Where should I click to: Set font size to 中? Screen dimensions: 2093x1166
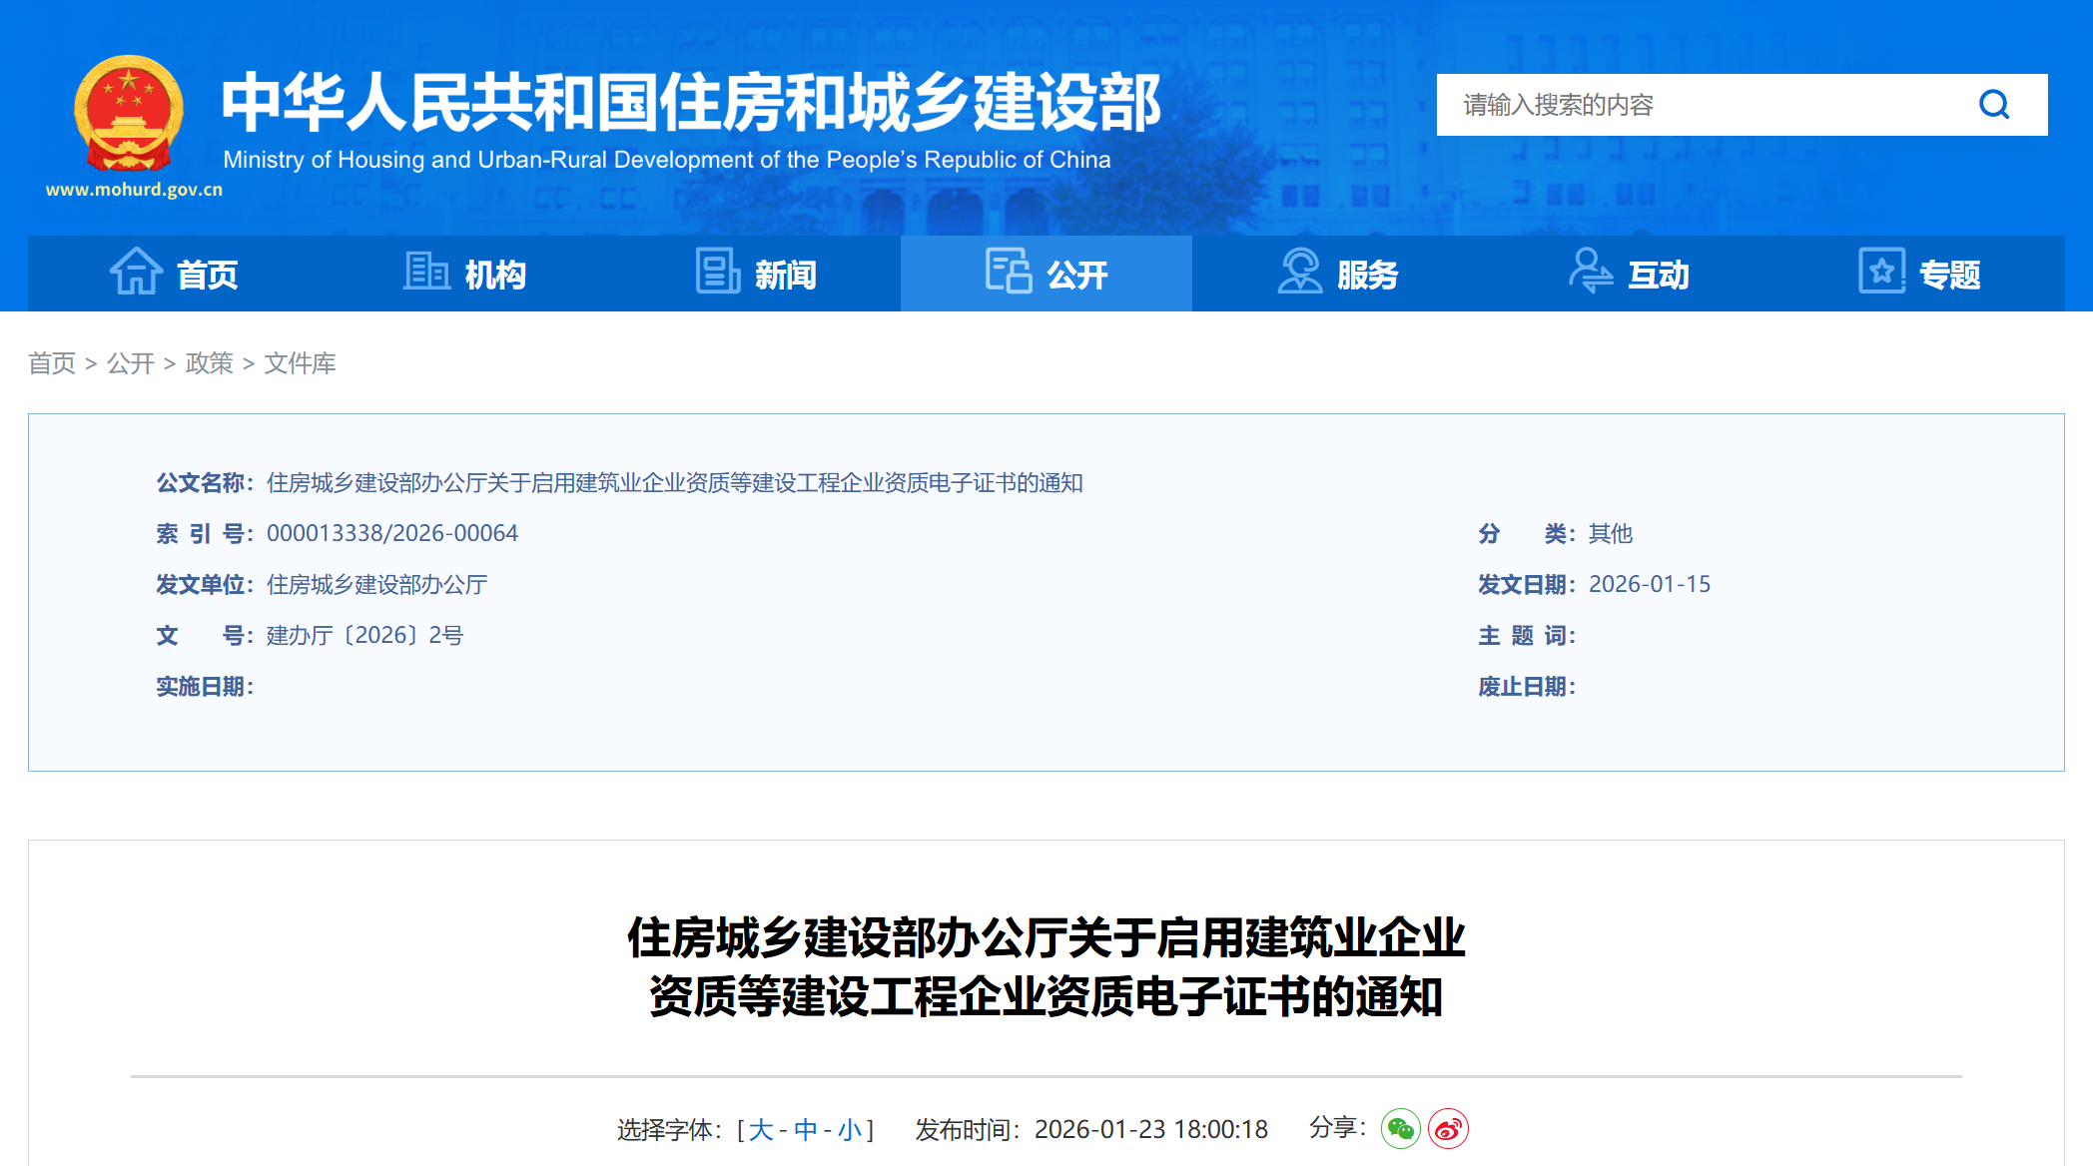(808, 1128)
